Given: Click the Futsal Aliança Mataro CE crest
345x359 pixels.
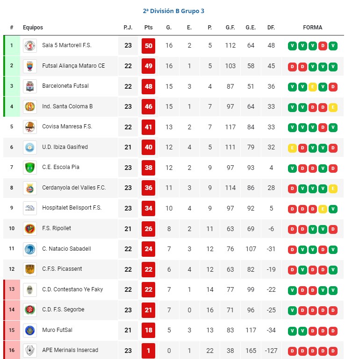Looking at the screenshot, I should (x=30, y=66).
